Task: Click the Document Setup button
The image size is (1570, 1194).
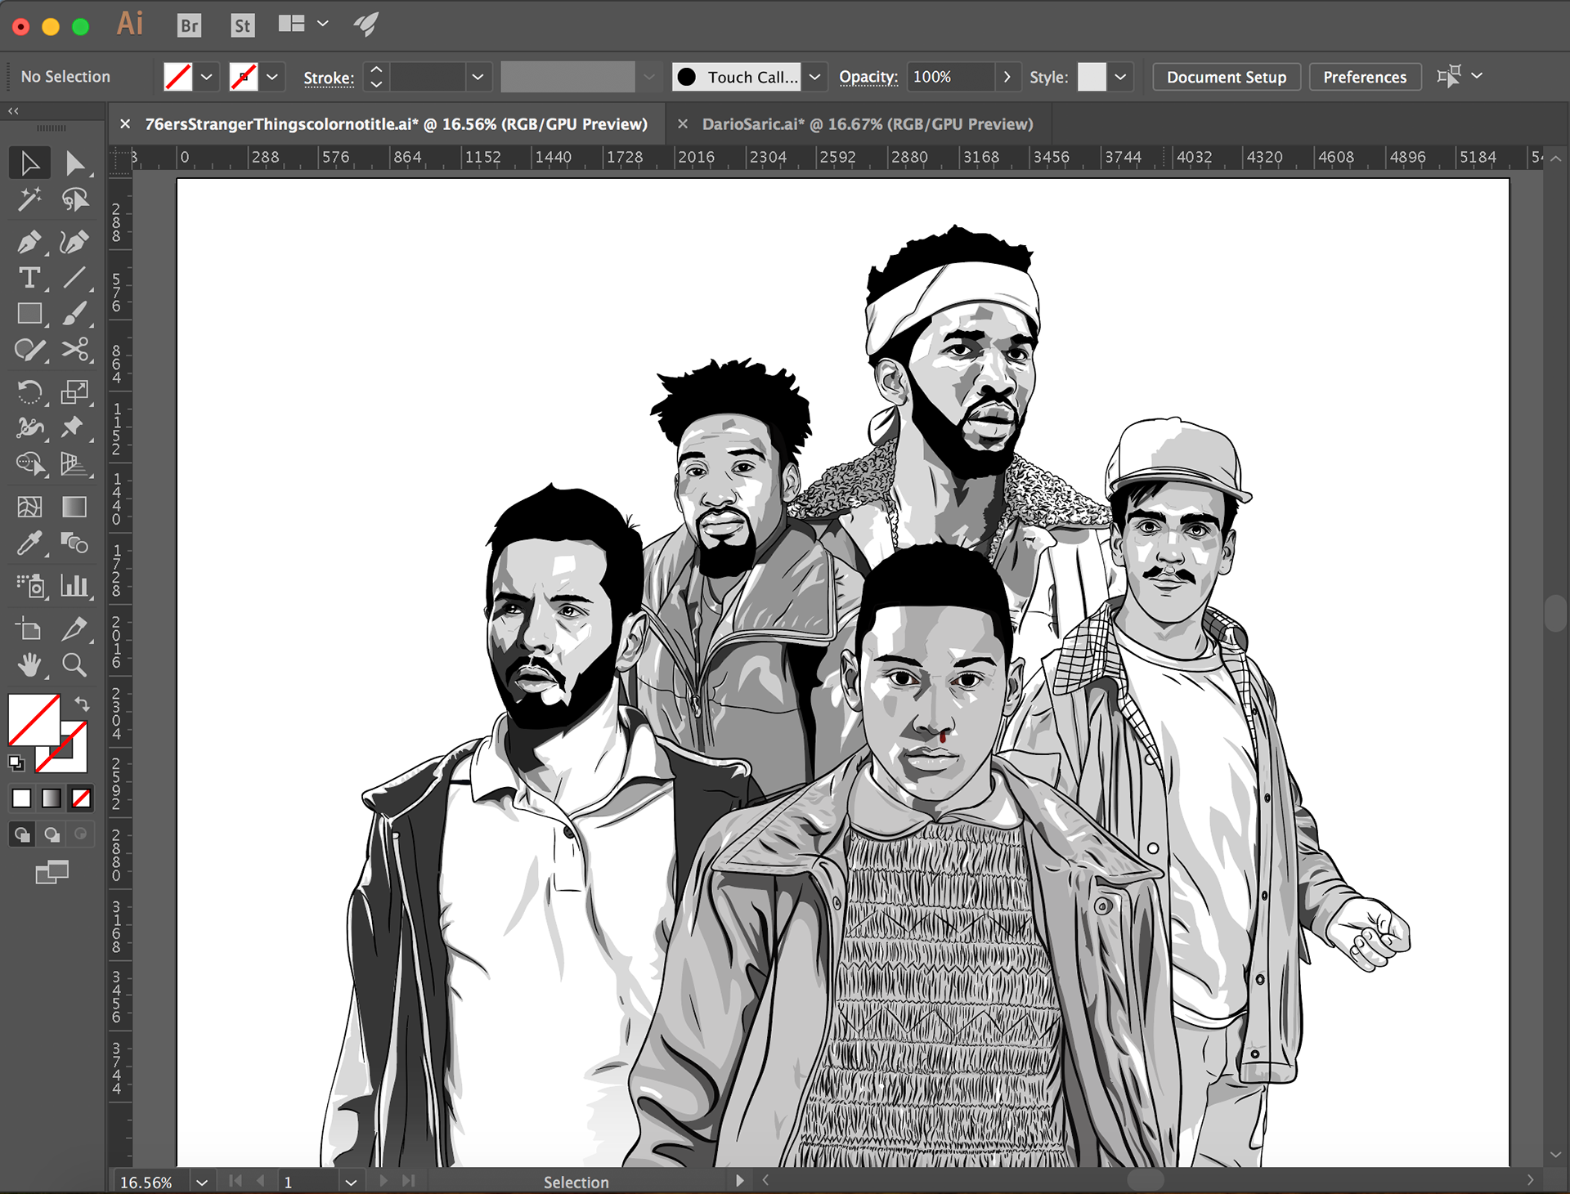Action: pyautogui.click(x=1226, y=77)
